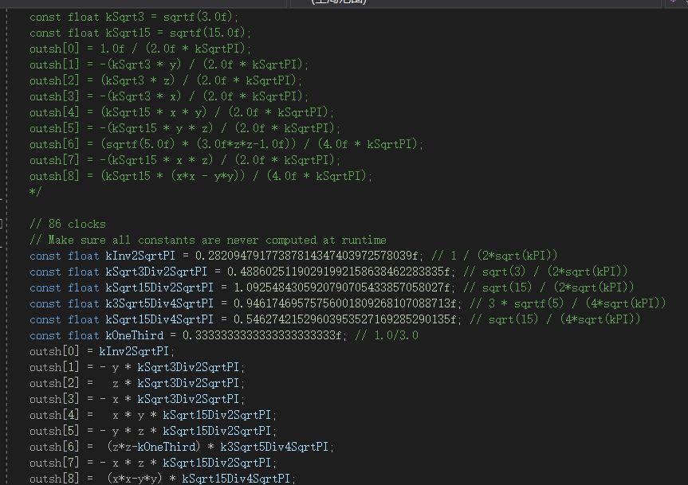
Task: Click value '0.28209479177387814347403972578039f'
Action: pyautogui.click(x=309, y=256)
